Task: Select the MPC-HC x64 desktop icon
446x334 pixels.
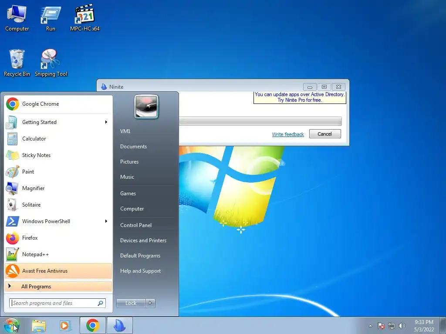Action: (x=85, y=18)
